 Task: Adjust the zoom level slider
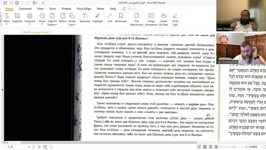click(234, 147)
